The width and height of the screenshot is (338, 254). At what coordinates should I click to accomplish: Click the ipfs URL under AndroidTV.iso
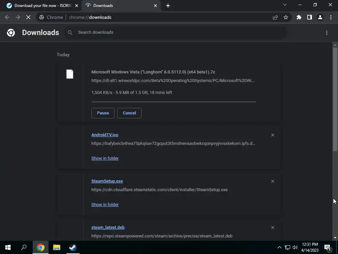click(173, 144)
